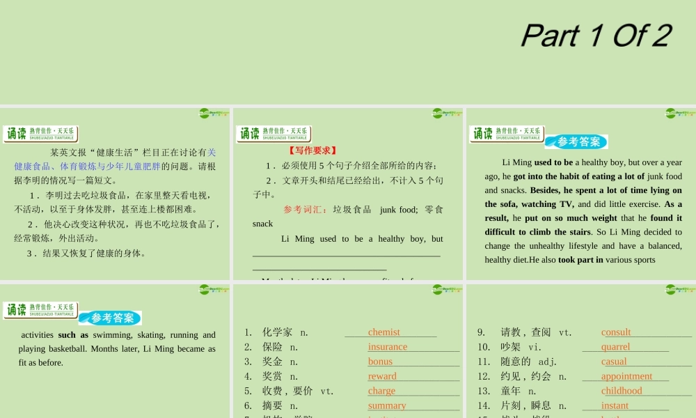Click the vocabulary prompt '请教，查阅 vt.'

[x=536, y=332]
